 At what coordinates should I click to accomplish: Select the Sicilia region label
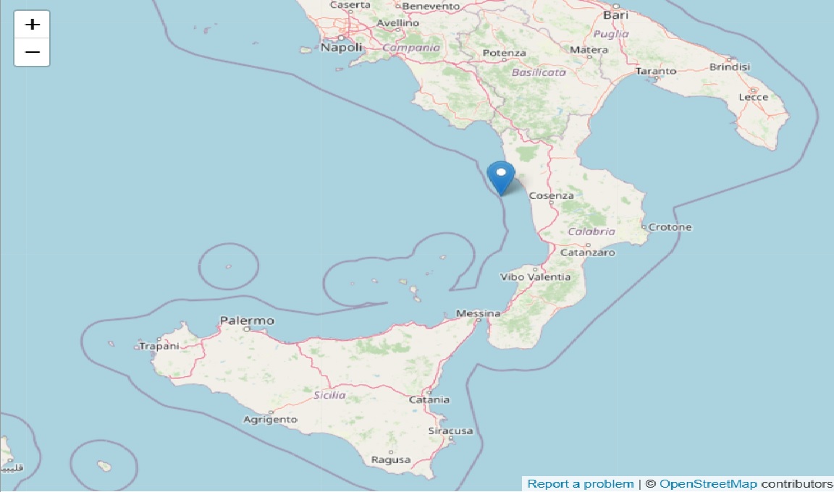click(330, 395)
